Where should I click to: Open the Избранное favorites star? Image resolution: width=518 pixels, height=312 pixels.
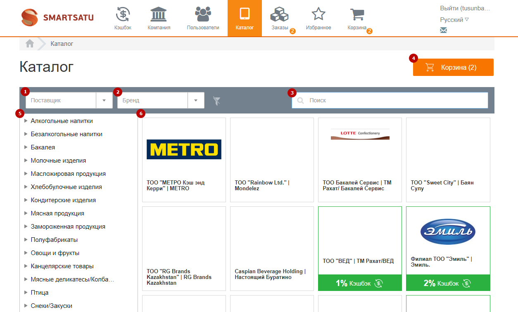(x=318, y=18)
